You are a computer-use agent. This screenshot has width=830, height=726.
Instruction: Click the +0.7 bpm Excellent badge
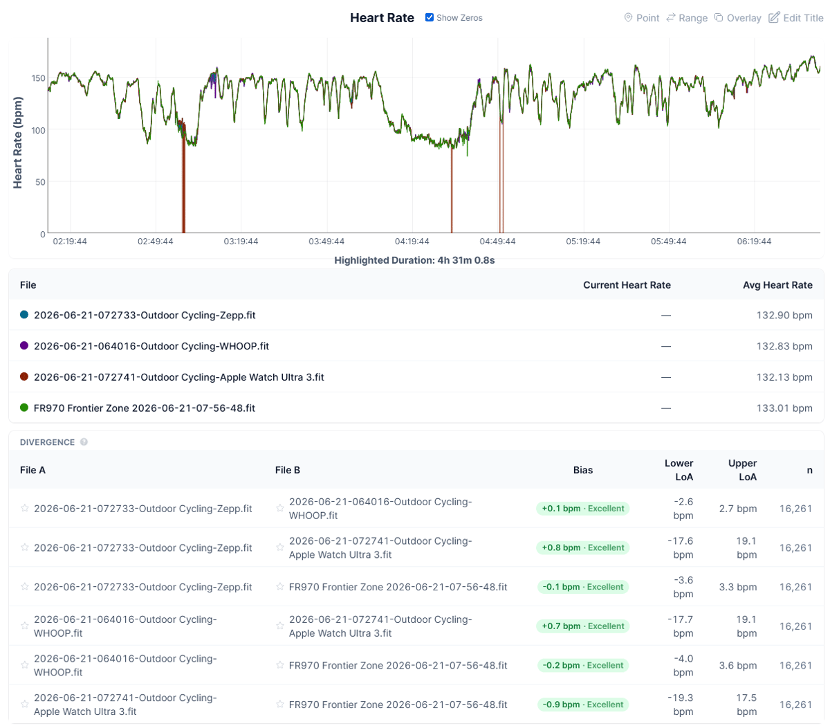583,626
